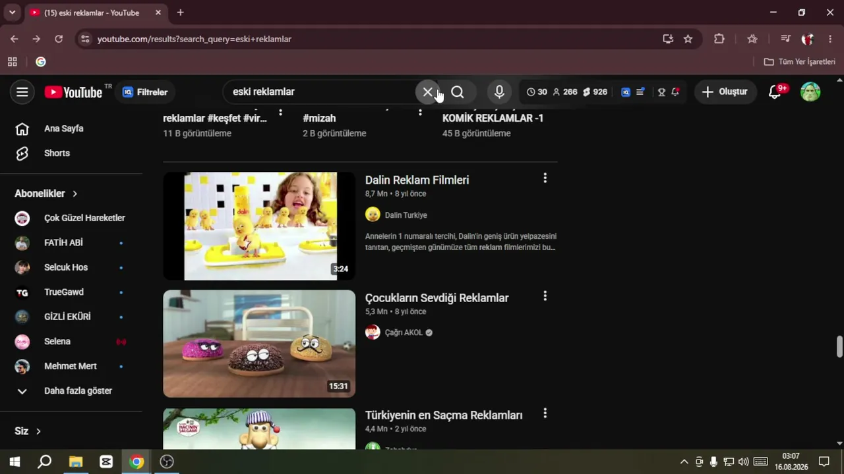This screenshot has height=474, width=844.
Task: Click the Shorts counter showing 926
Action: tap(595, 92)
